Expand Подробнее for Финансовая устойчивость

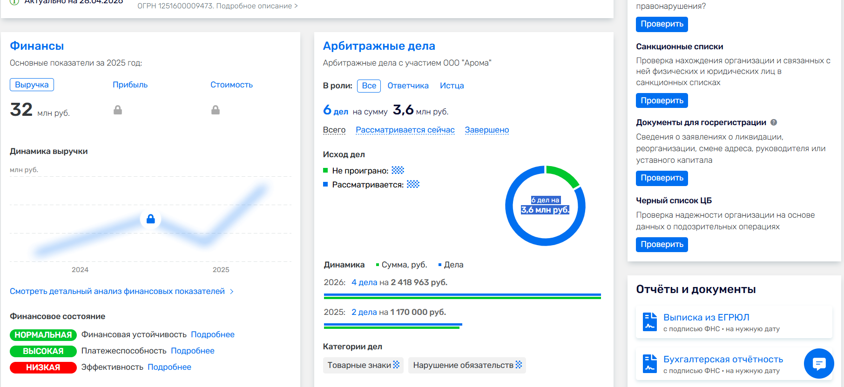pos(212,334)
